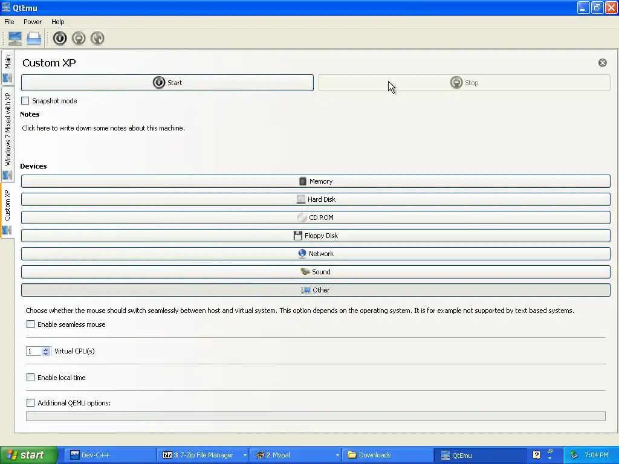Click the disabled Stop button
Viewport: 619px width, 464px height.
464,83
